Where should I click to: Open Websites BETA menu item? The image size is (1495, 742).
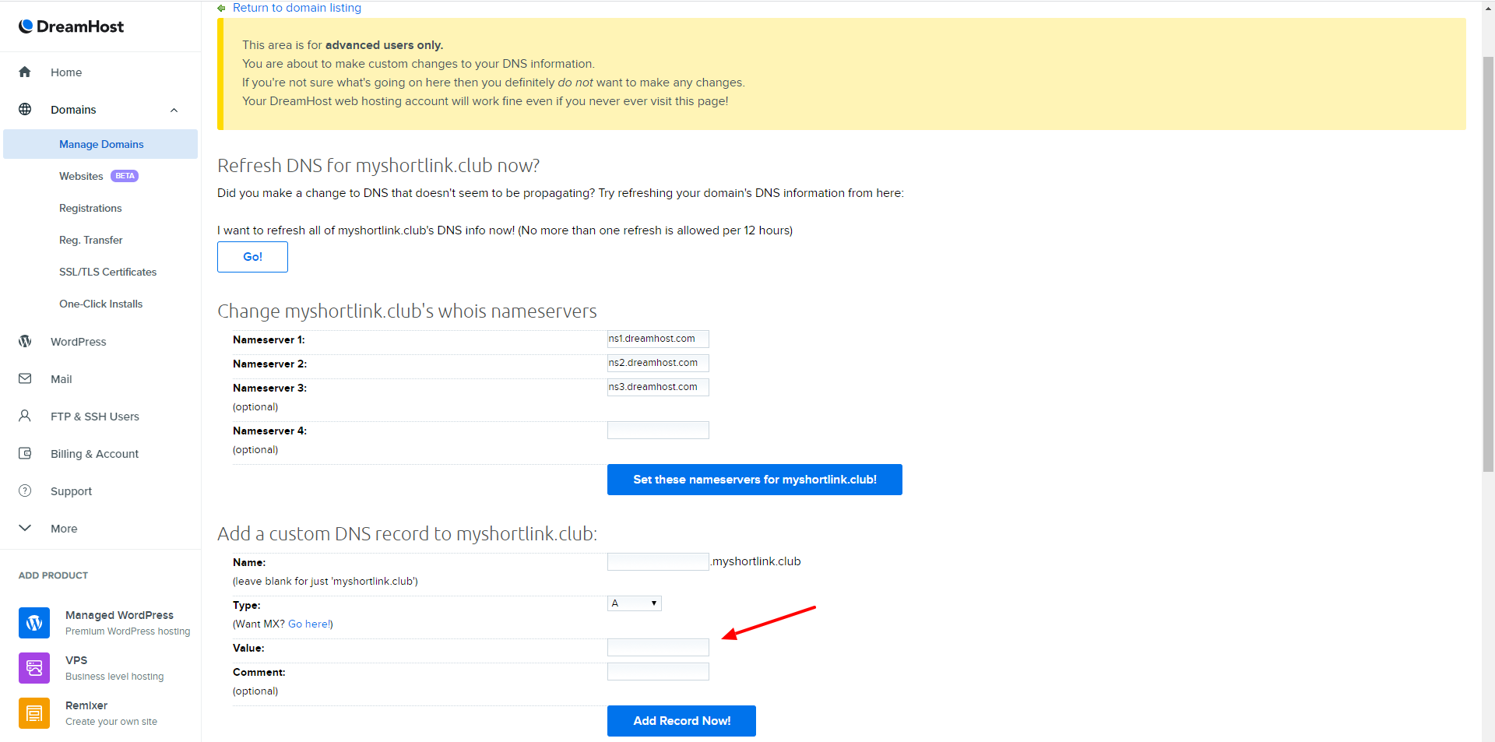pyautogui.click(x=99, y=176)
